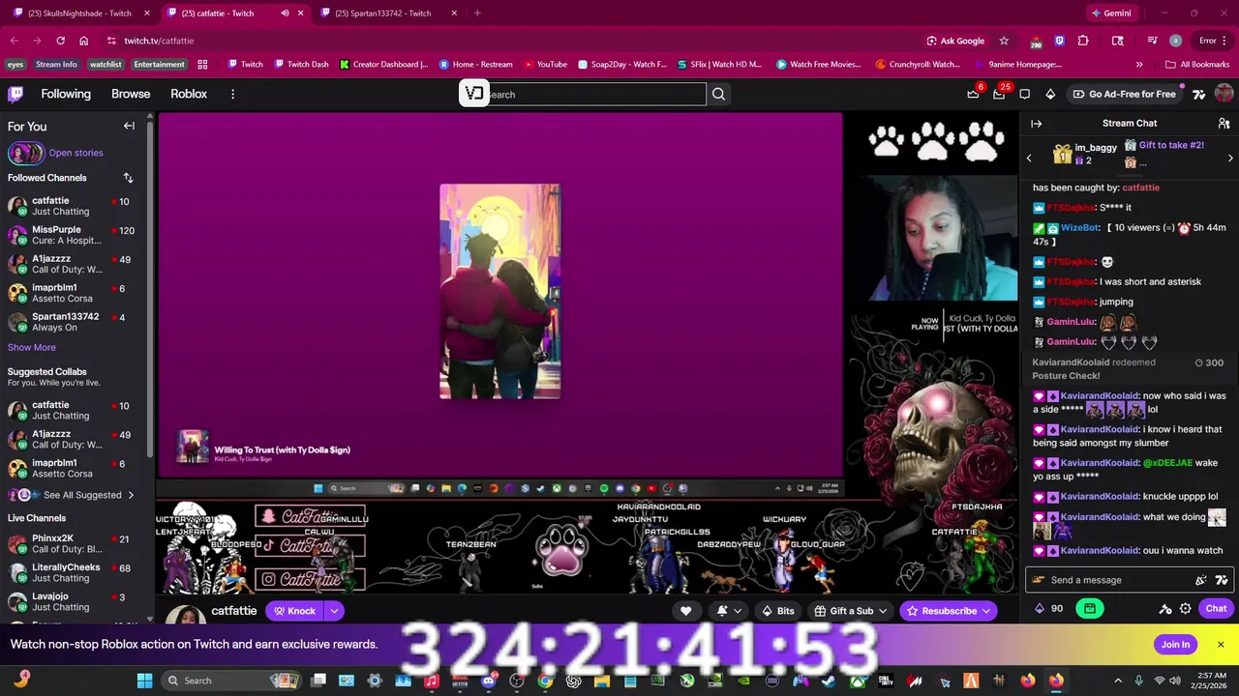Open the 7TV emote menu in chat input
This screenshot has height=696, width=1239.
tap(1222, 580)
